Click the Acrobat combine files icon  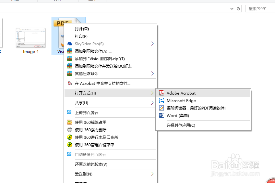[x=70, y=83]
